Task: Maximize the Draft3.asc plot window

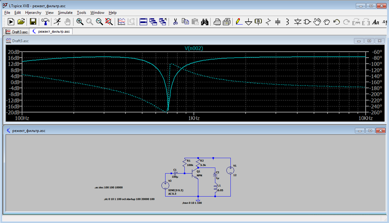Action: tap(369, 41)
